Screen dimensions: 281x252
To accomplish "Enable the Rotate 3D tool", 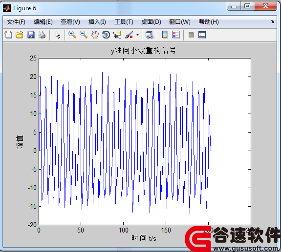I will (x=106, y=35).
